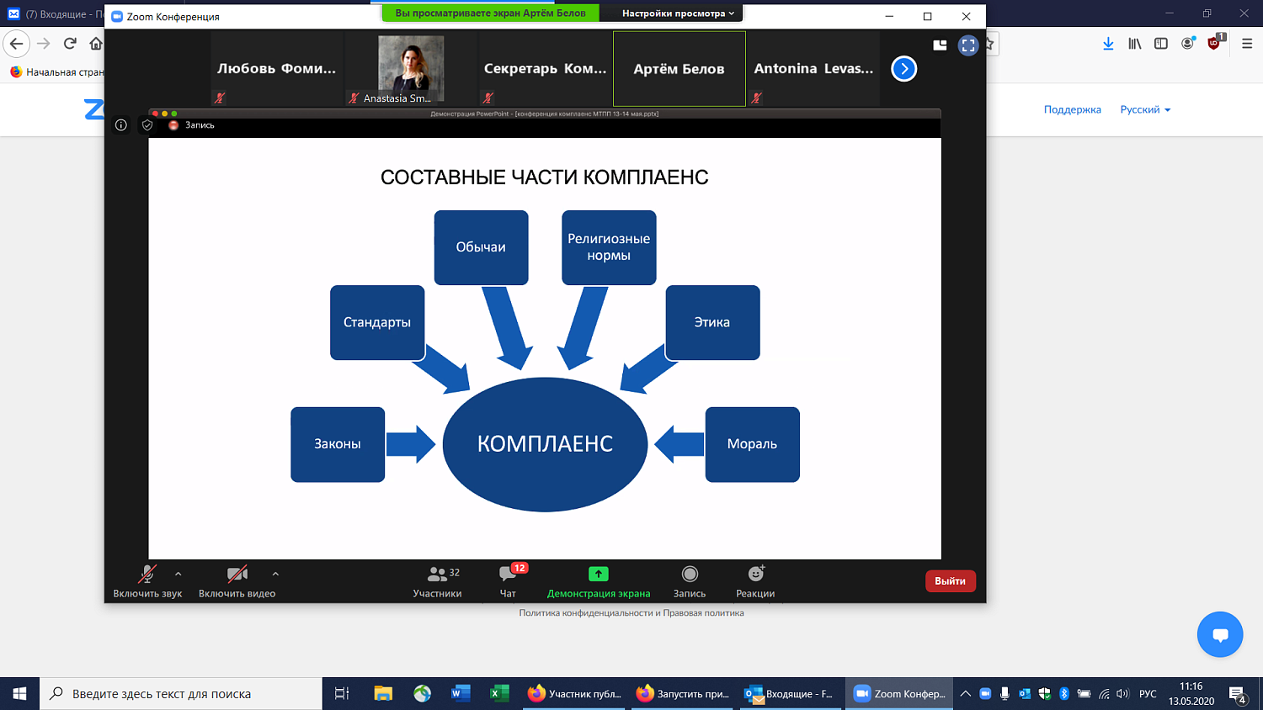Screen dimensions: 1263x710
Task: Click the uBlock Origin extension icon
Action: coord(1214,43)
